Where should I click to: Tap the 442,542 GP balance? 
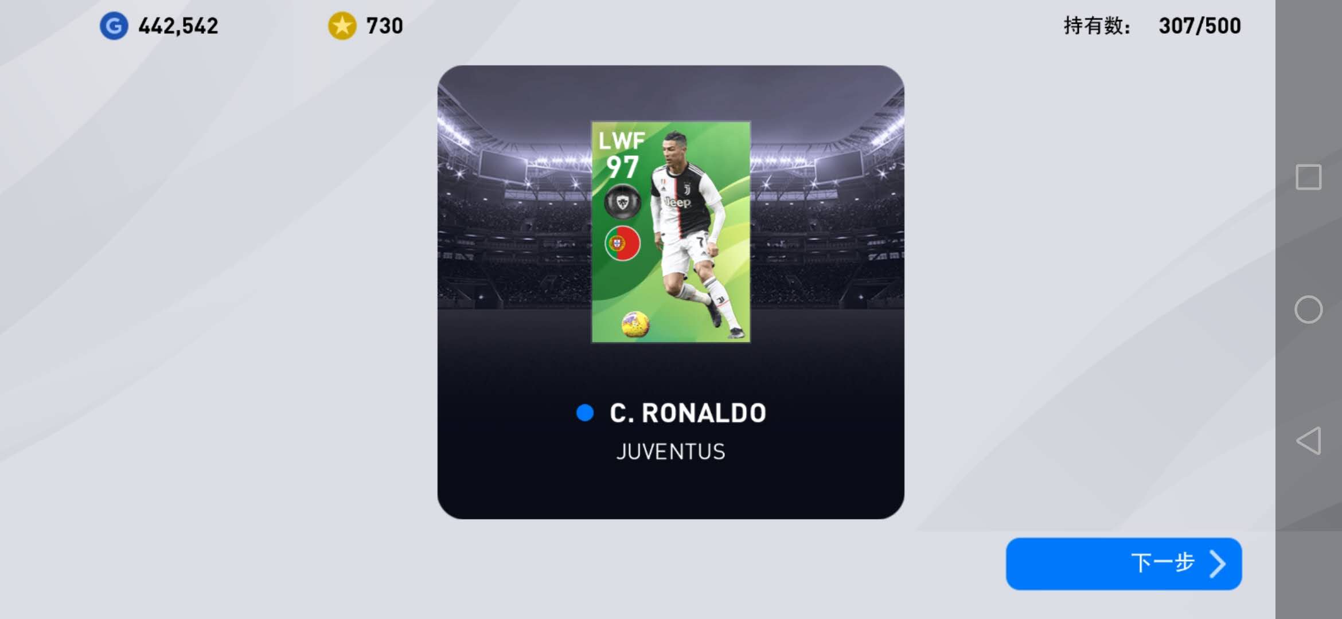pos(178,26)
